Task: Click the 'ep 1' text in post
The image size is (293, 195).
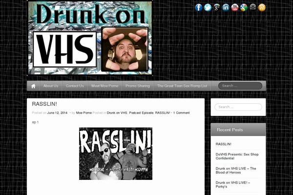Action: 35,122
